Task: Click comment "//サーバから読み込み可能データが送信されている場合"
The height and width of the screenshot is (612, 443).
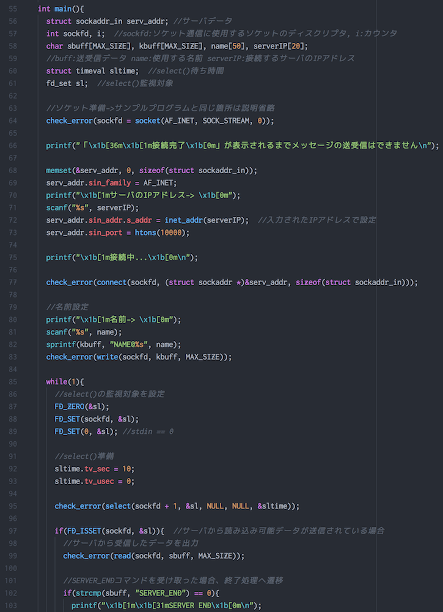Action: [279, 531]
